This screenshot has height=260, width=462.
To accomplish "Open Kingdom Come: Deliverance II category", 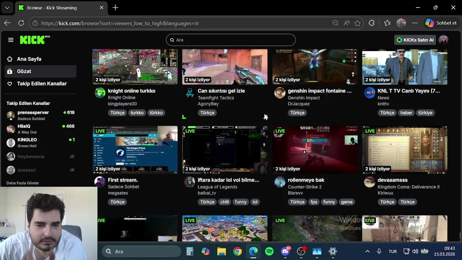I will click(409, 187).
